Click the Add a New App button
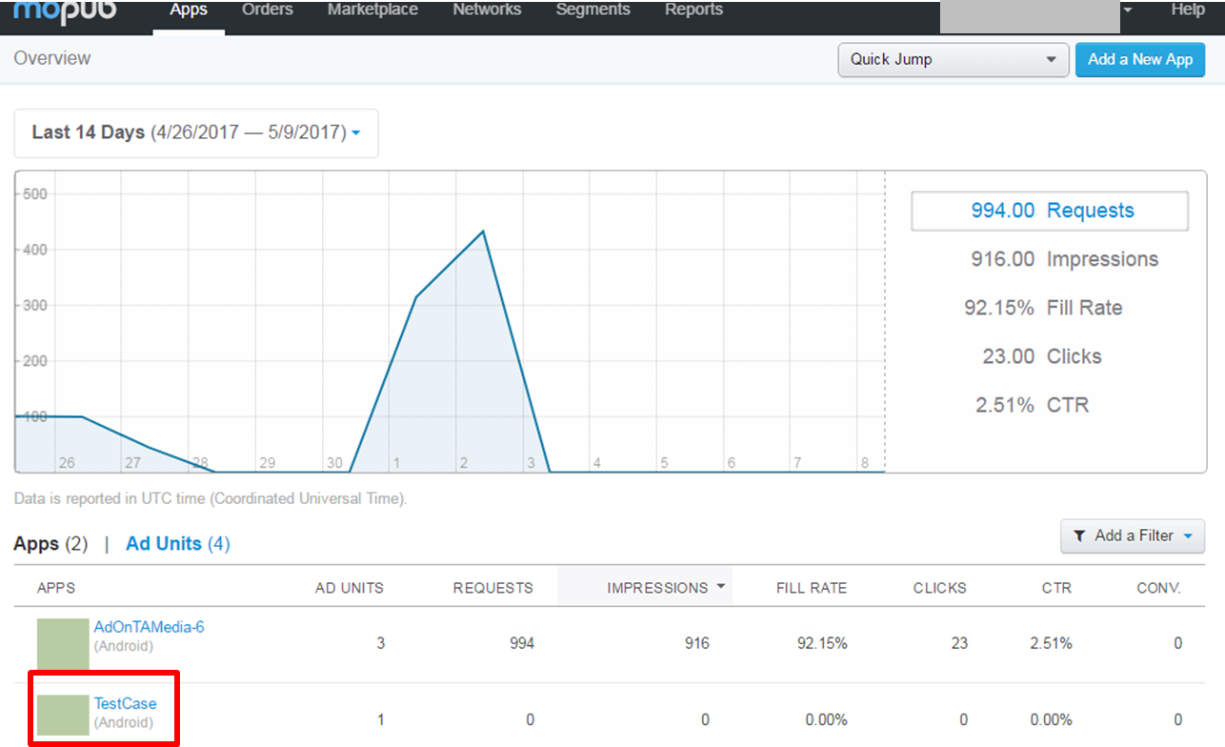The image size is (1225, 747). click(1140, 59)
